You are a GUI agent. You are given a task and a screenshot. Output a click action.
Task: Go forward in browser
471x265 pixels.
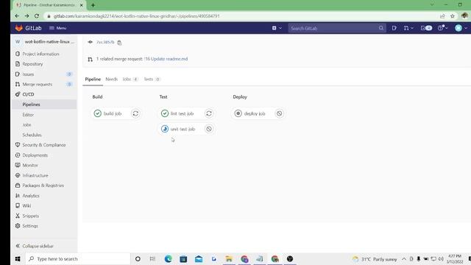[26, 16]
